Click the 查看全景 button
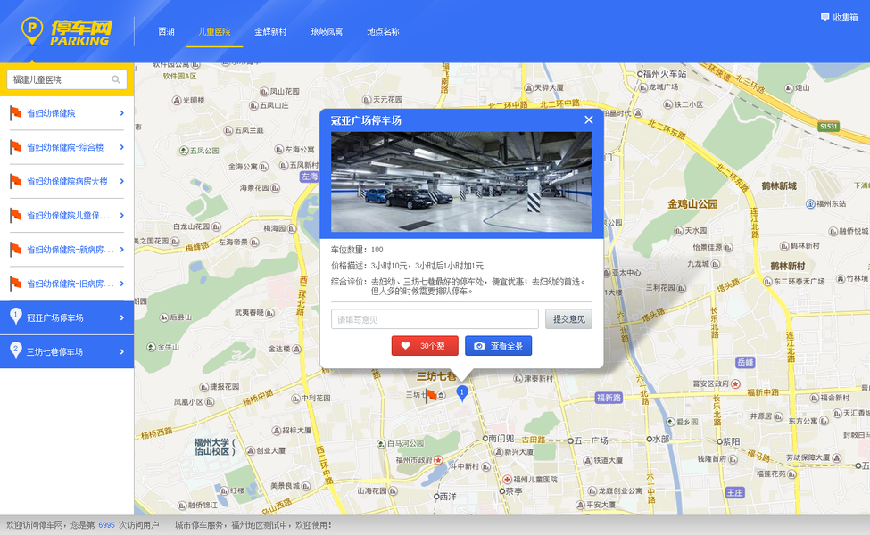Screen dimensions: 870x535 pos(498,346)
